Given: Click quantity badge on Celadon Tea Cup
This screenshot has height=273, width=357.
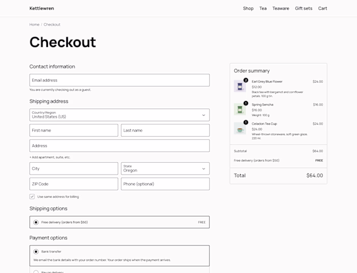Looking at the screenshot, I should click(x=246, y=122).
